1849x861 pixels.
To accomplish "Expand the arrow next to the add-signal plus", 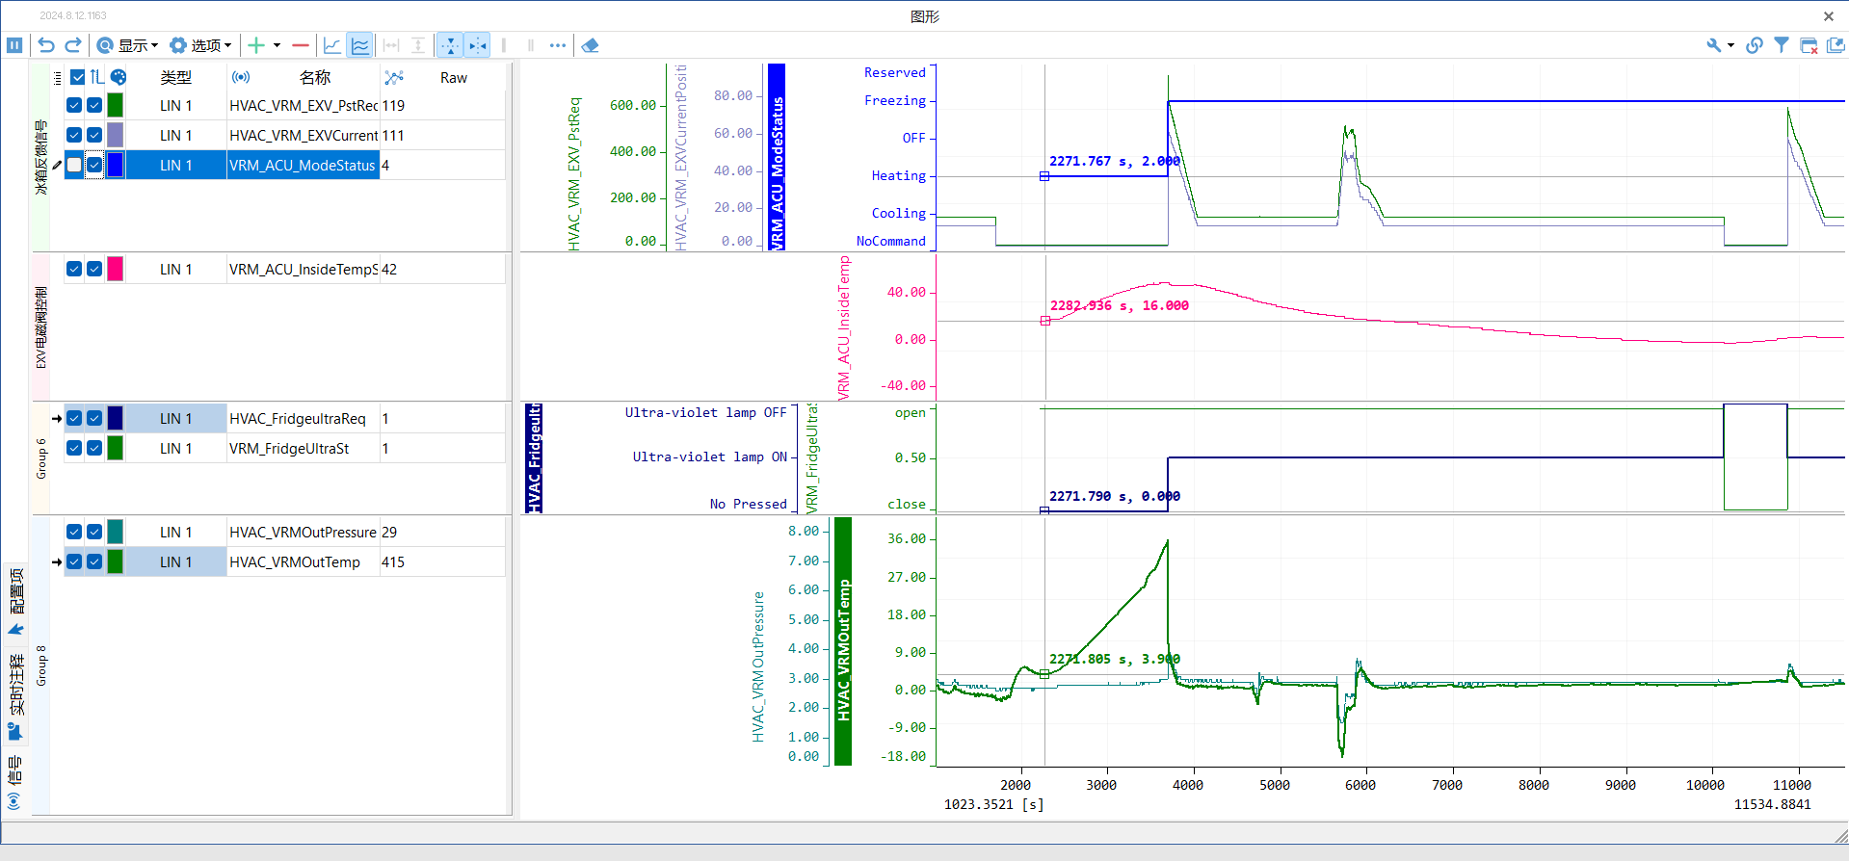I will (277, 45).
